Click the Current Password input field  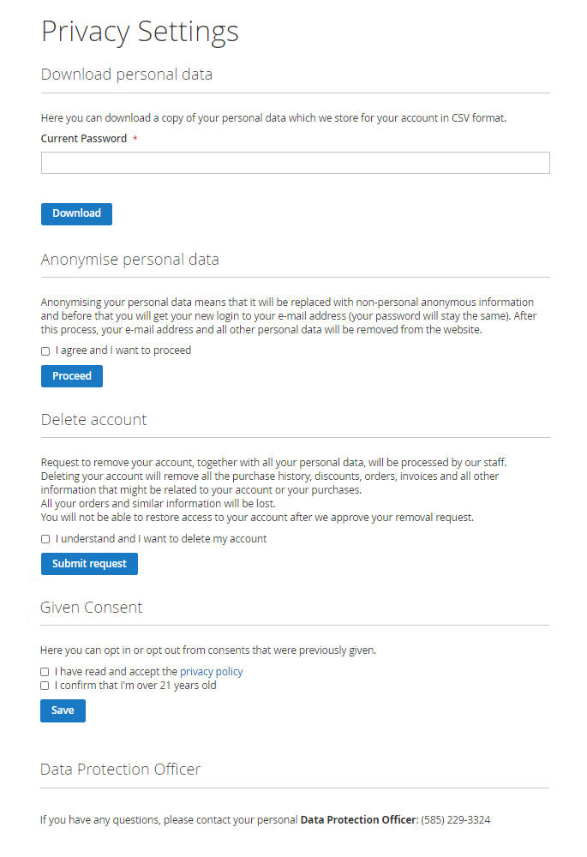(x=295, y=163)
